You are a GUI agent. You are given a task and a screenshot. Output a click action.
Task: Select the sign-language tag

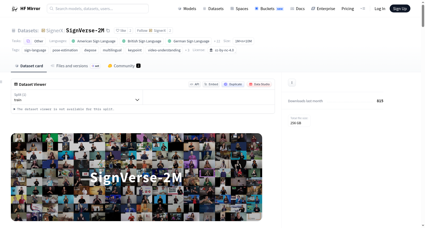[x=35, y=50]
